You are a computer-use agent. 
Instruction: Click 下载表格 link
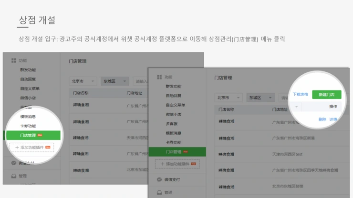point(301,94)
